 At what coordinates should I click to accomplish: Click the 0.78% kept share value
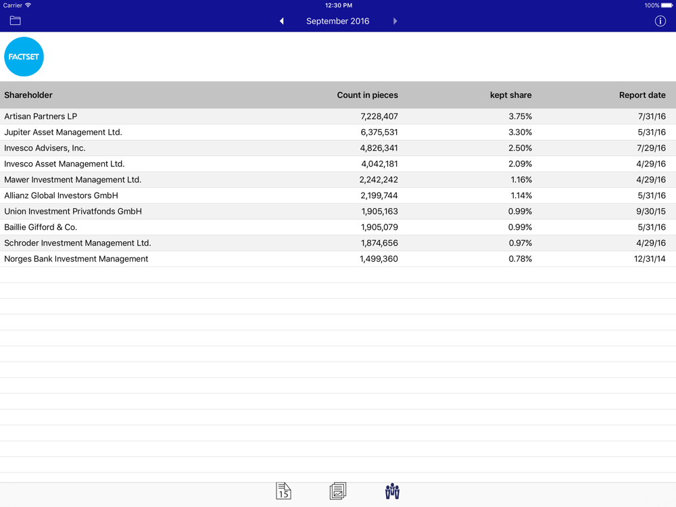pos(521,259)
